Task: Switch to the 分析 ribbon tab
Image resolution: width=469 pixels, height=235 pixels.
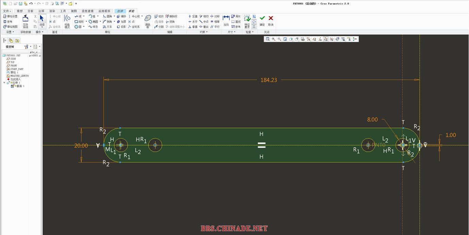Action: pos(31,11)
